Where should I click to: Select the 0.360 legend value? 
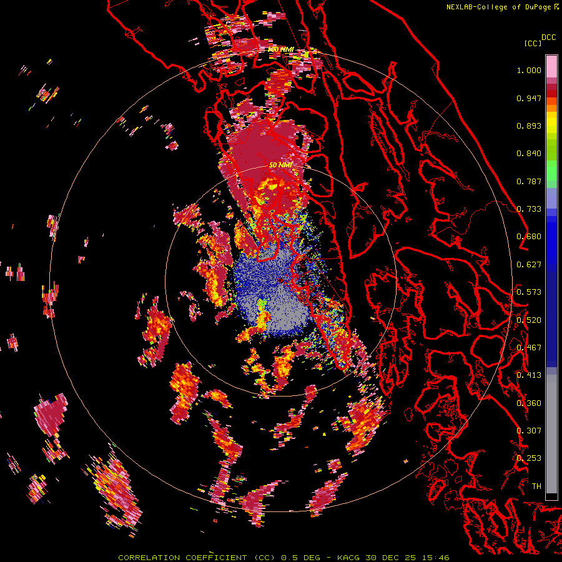529,403
